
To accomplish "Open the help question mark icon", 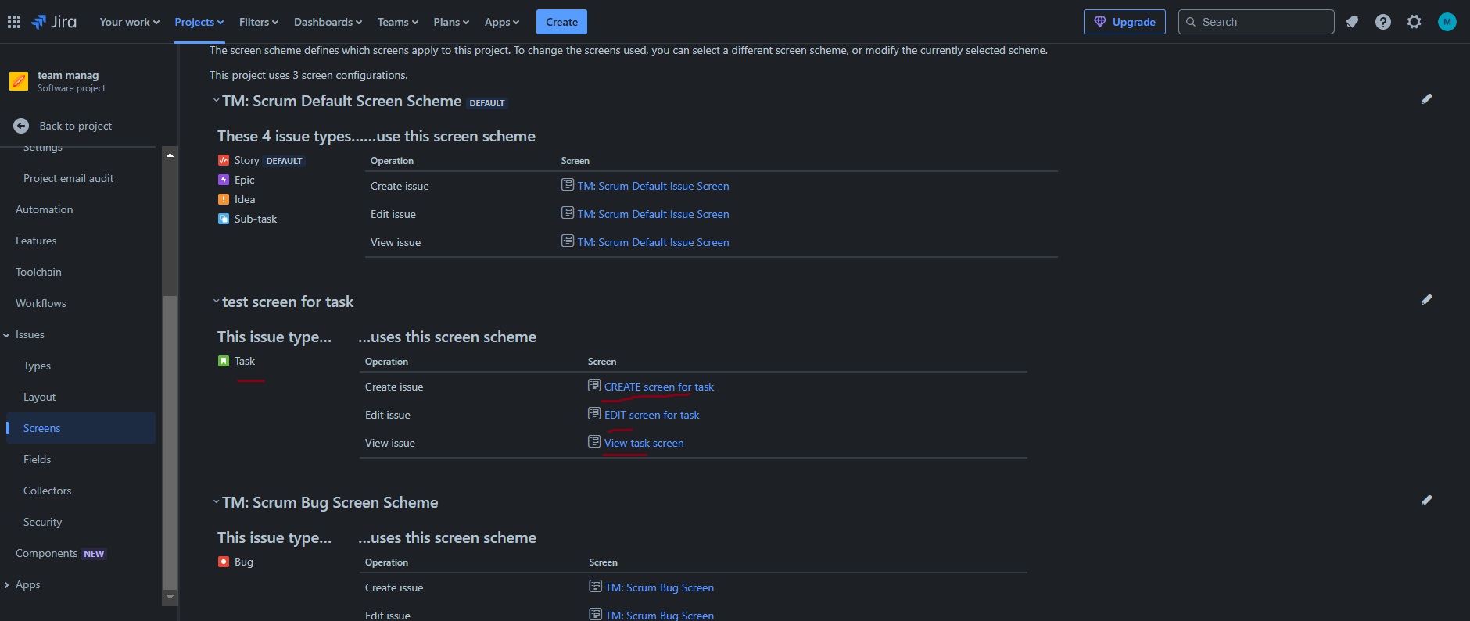I will [1383, 22].
